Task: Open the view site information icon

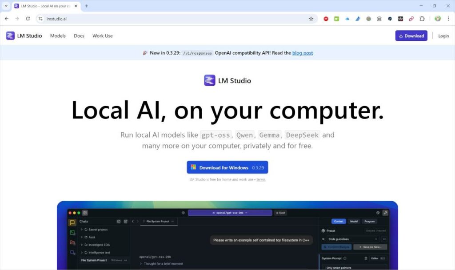Action: 40,19
